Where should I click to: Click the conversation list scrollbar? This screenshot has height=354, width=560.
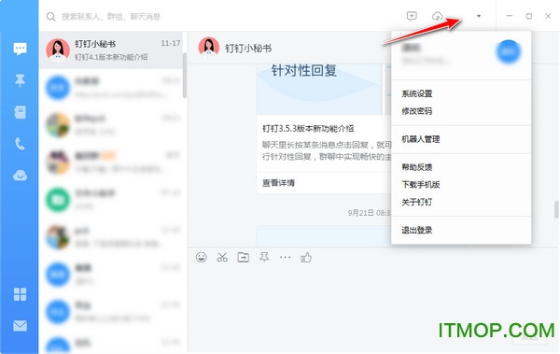184,75
